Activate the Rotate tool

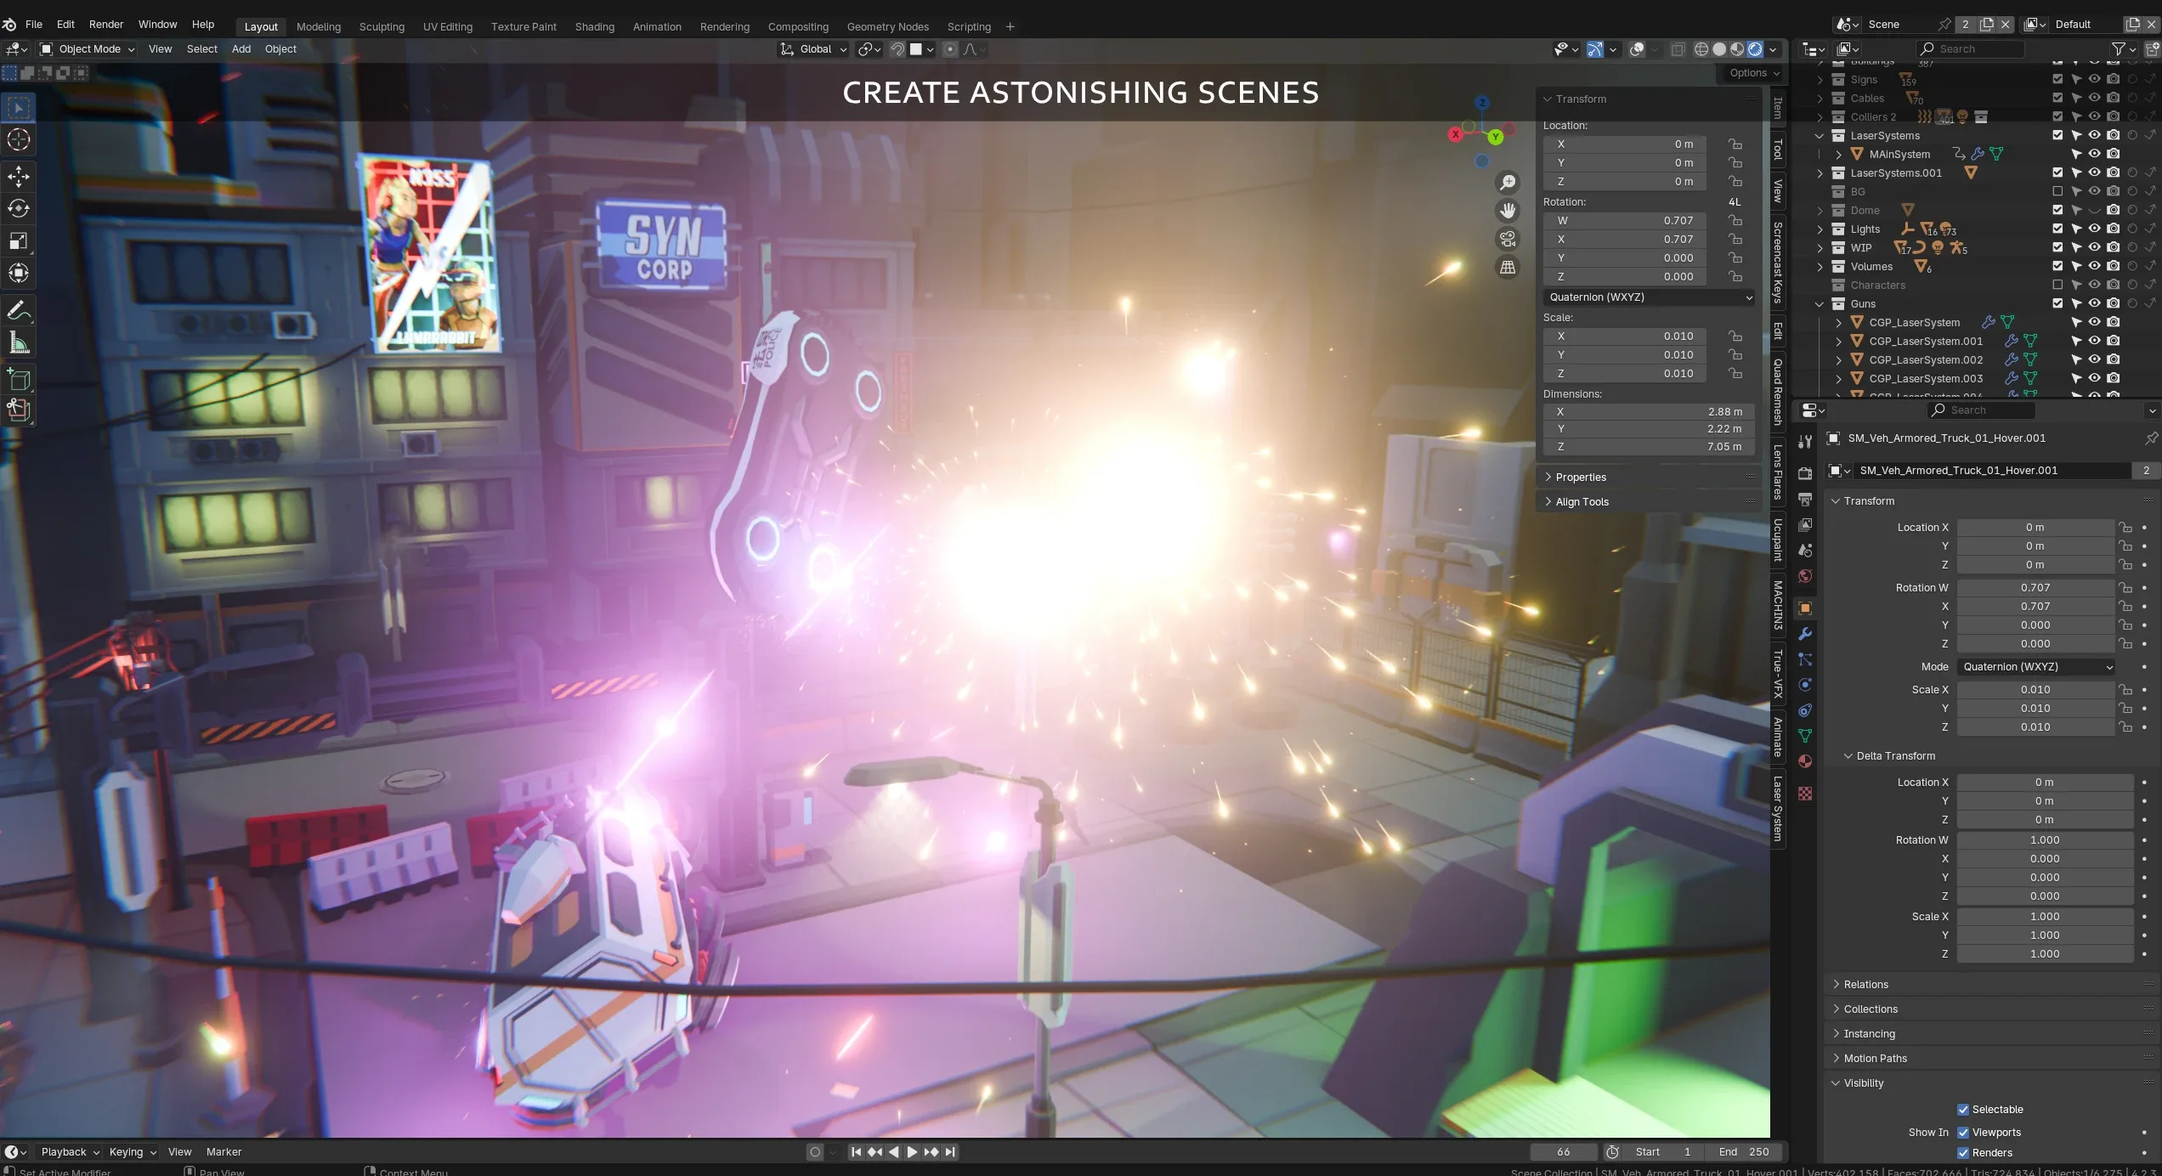pyautogui.click(x=18, y=209)
